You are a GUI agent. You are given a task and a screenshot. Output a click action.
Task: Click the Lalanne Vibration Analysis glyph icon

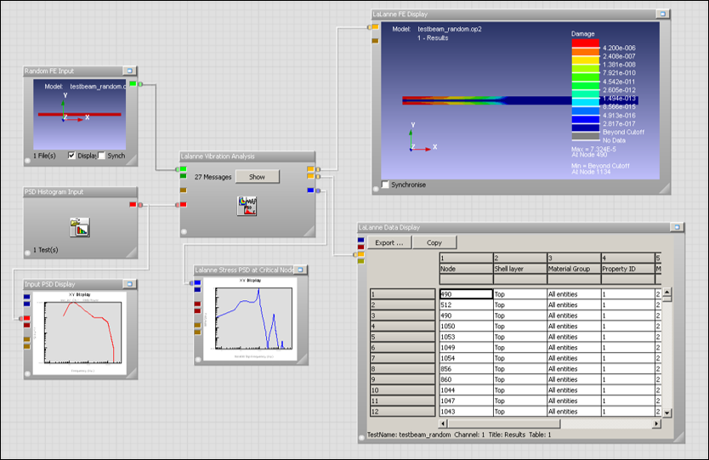[247, 206]
